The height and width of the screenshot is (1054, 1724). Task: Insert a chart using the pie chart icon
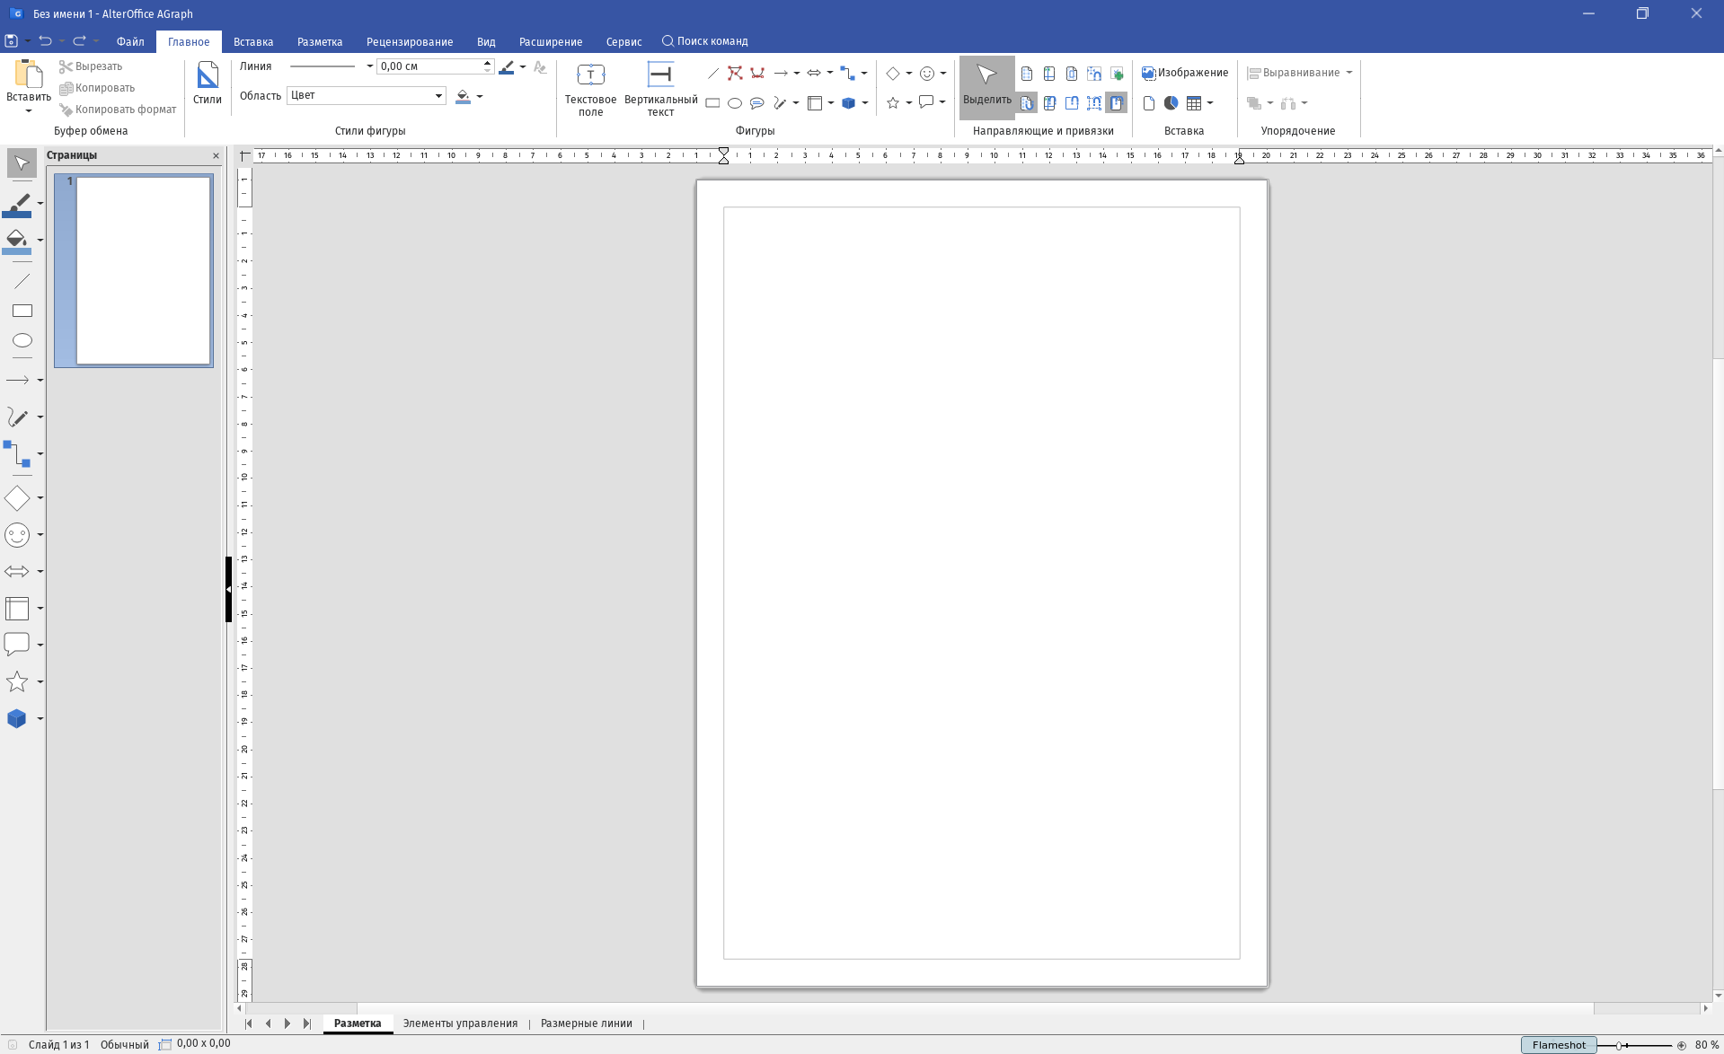(x=1171, y=103)
